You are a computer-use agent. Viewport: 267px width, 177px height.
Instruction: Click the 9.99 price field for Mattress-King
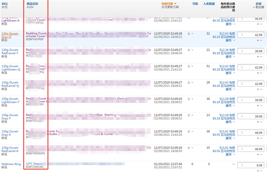[x=253, y=165]
